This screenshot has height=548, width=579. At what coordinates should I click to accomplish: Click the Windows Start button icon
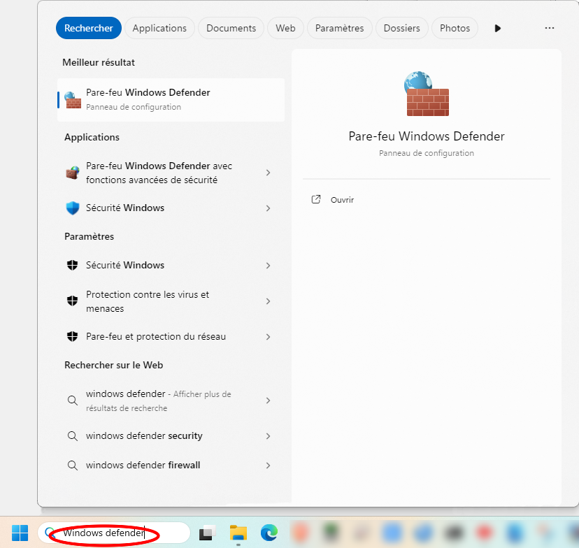(x=20, y=533)
